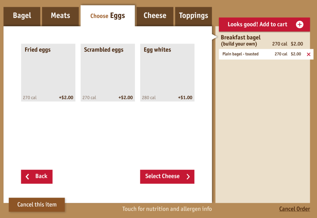Click the Breakfast bagel order heading

coord(241,41)
